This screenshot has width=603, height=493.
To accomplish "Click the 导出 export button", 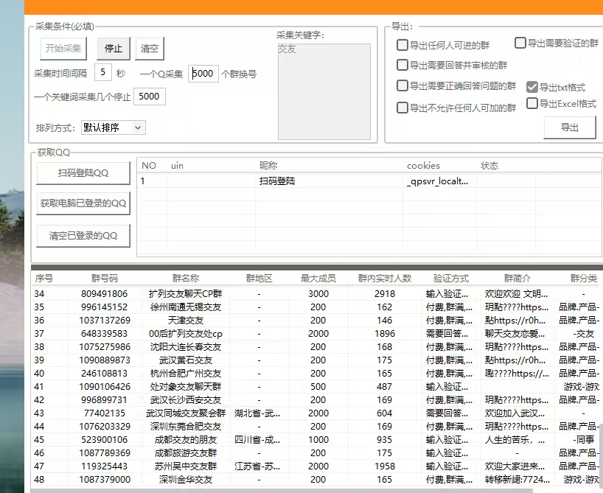I will [568, 127].
